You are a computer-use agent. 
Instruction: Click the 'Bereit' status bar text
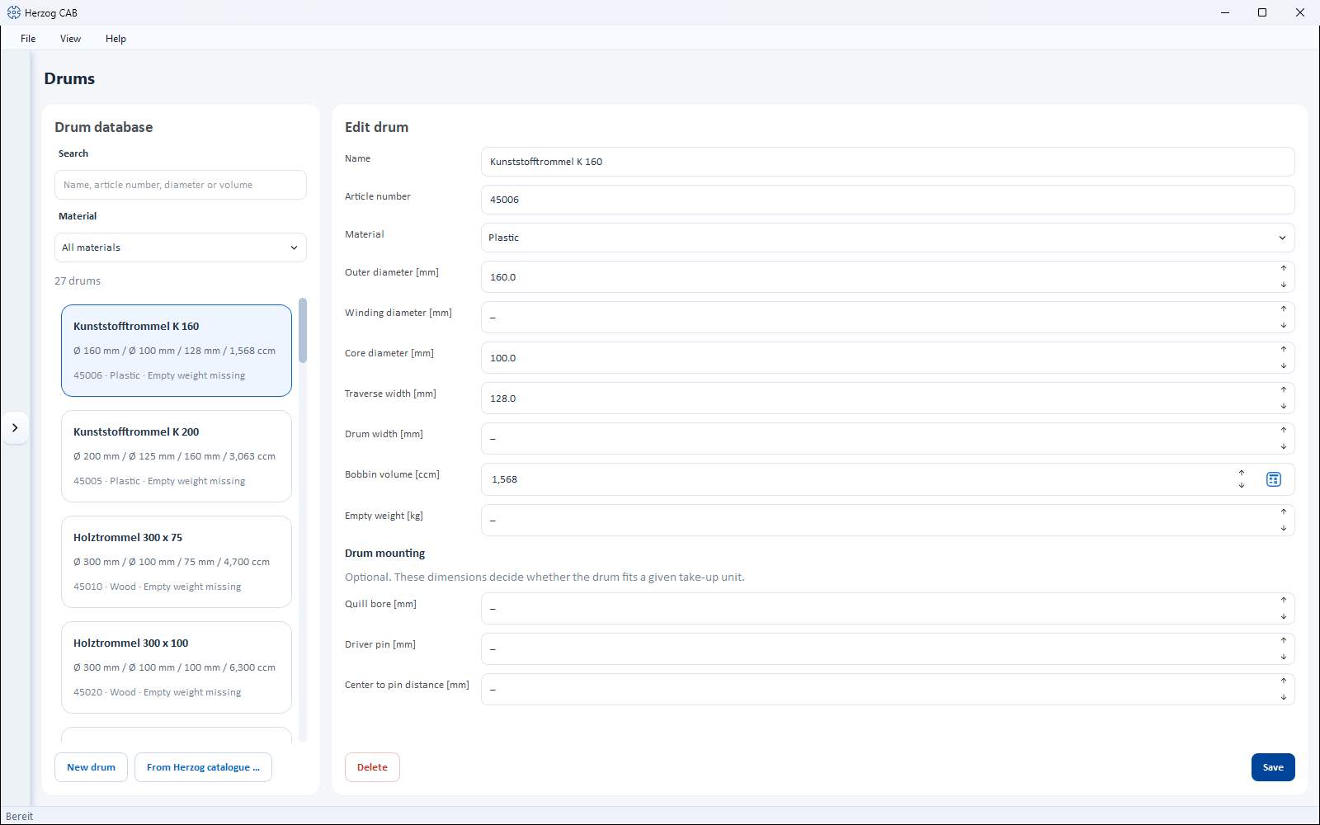(x=20, y=817)
